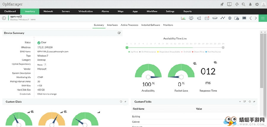This screenshot has width=267, height=127.
Task: Click the green start handle of availability timeline
Action: pyautogui.click(x=127, y=47)
